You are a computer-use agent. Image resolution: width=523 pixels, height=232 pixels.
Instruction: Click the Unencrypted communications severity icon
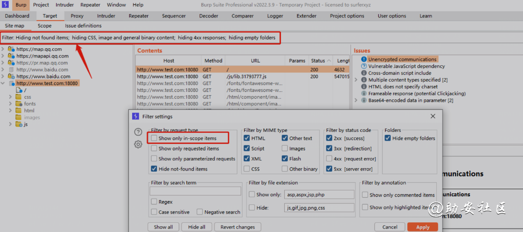(364, 59)
